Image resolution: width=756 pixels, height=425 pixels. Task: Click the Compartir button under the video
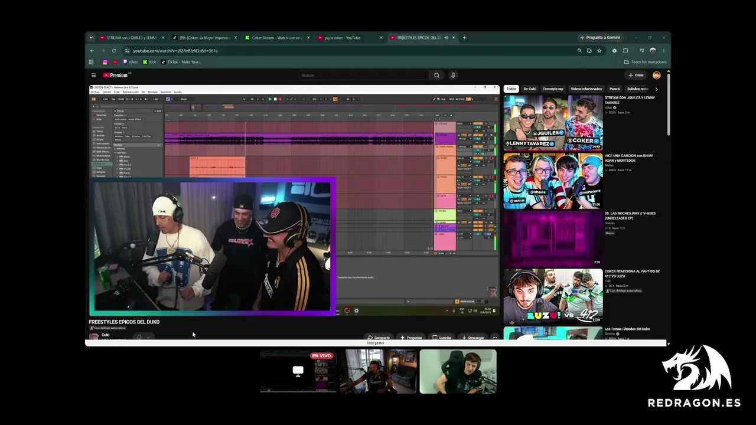(x=379, y=338)
